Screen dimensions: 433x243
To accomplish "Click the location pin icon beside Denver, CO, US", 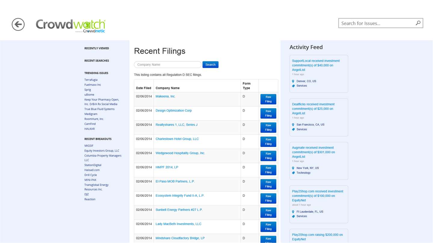I will pyautogui.click(x=293, y=81).
